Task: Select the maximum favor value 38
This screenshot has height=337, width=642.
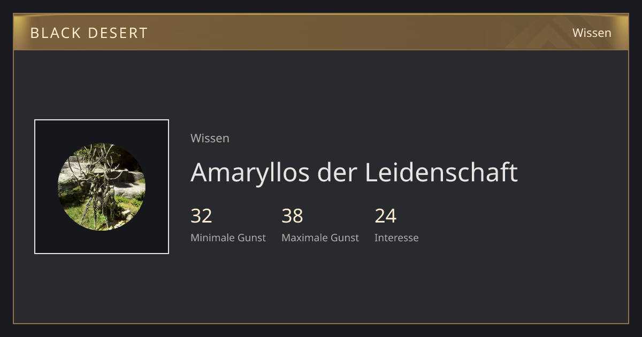Action: tap(292, 216)
